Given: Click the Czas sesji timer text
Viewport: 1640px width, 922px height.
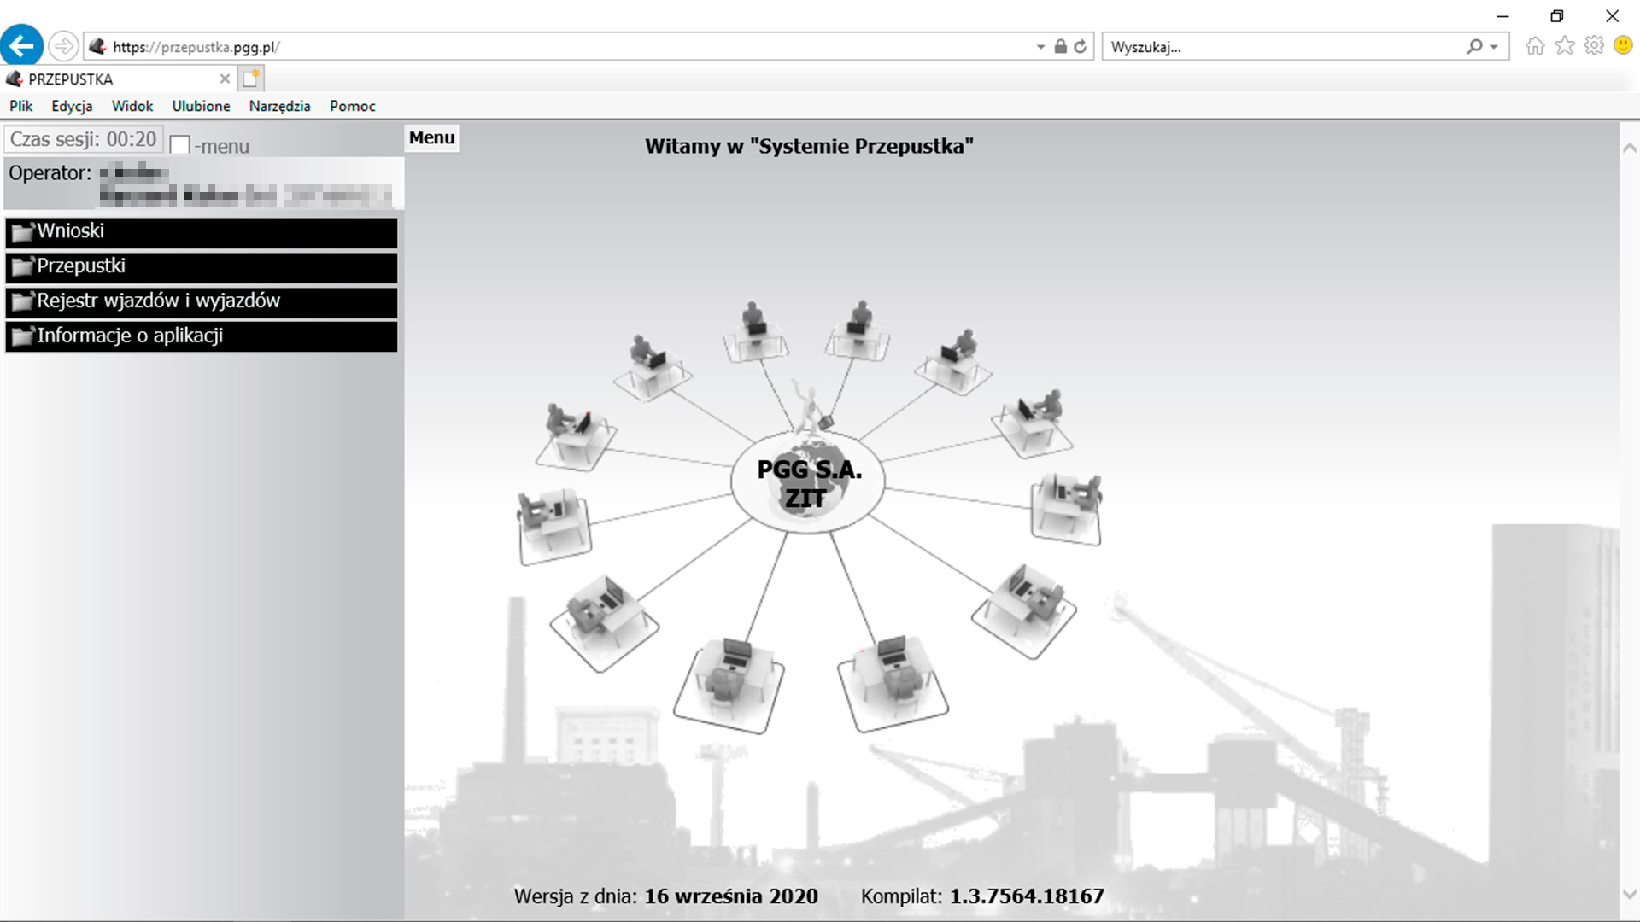Looking at the screenshot, I should tap(83, 139).
